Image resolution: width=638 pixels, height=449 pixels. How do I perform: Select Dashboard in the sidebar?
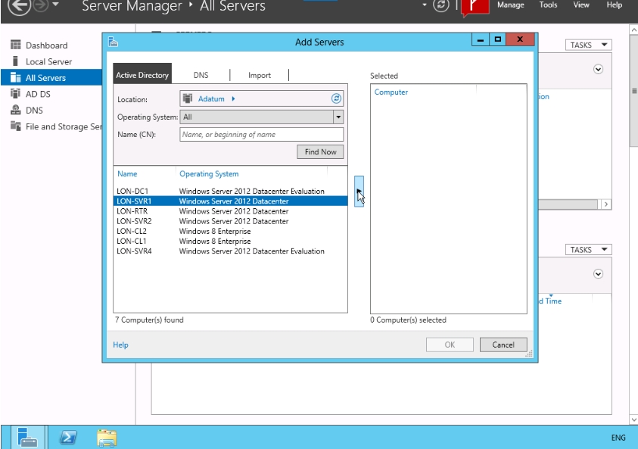[46, 45]
